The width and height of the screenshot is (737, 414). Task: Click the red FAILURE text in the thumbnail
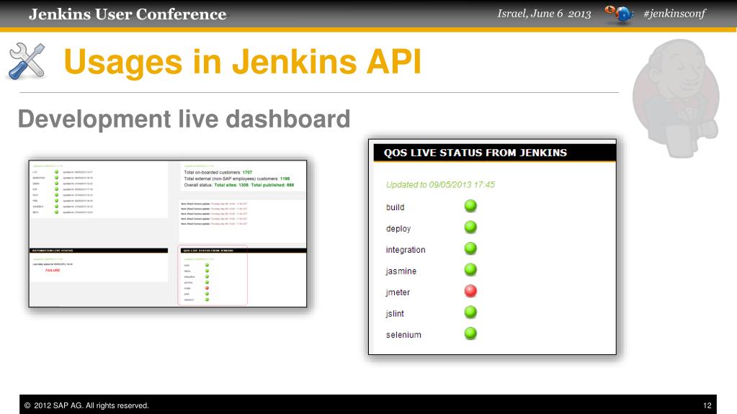(53, 270)
